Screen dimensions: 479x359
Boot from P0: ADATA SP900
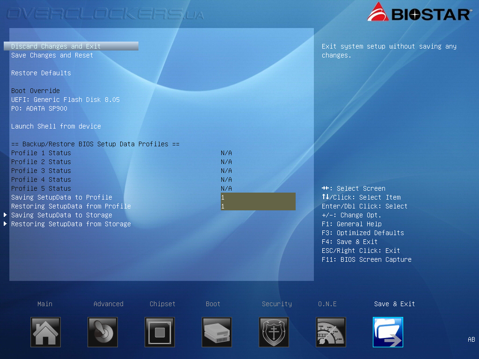39,108
